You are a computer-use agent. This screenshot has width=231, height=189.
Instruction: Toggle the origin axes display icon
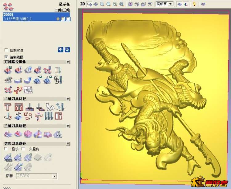(x=186, y=4)
